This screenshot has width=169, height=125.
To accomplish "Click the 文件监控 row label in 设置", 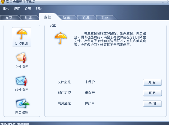I will coord(64,82).
